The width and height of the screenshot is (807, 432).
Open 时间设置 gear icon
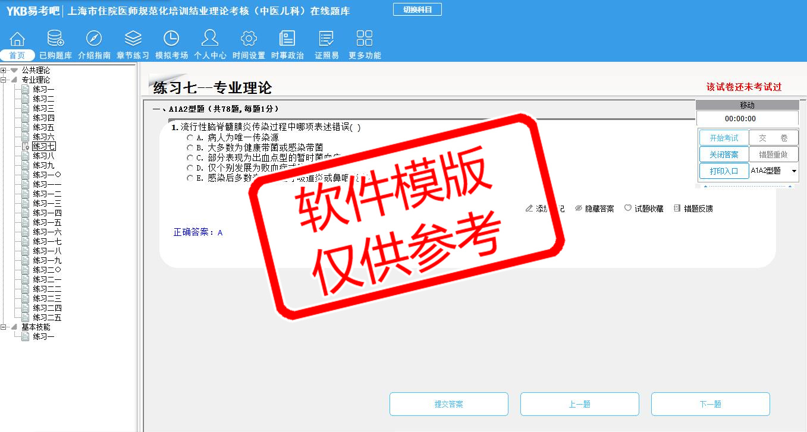coord(249,39)
